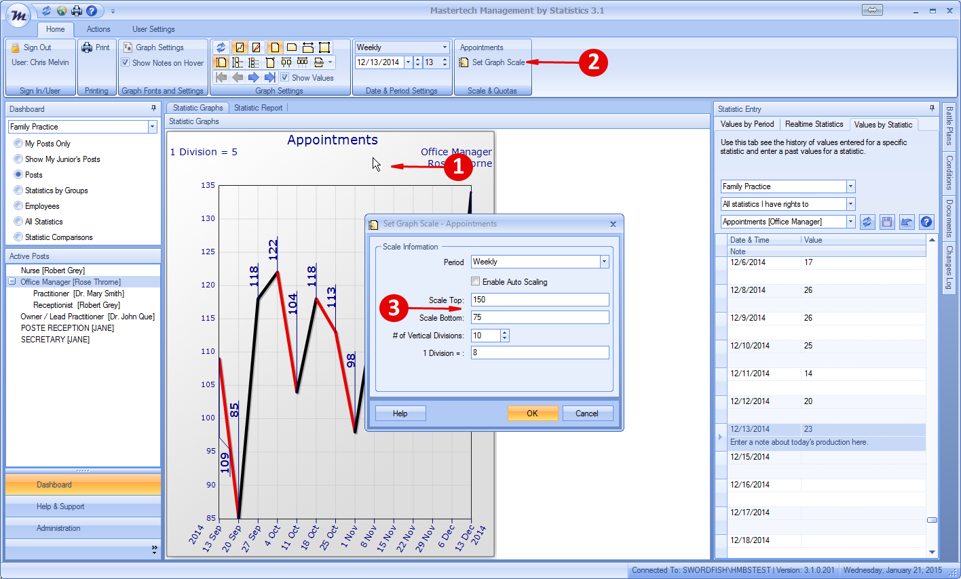This screenshot has height=579, width=961.
Task: Click square full-frame graph layout icon
Action: point(324,47)
